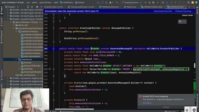Click the floating decompiler widget icon
199x112 pixels.
[182, 21]
